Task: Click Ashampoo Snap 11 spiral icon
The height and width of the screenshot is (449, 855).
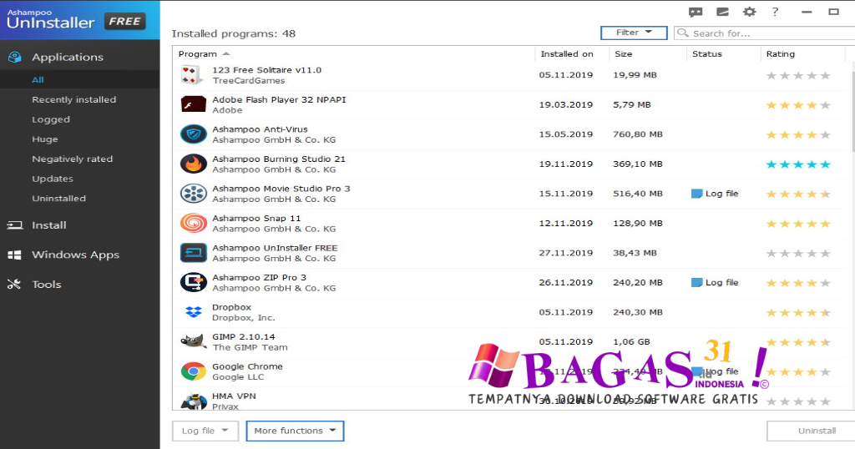Action: click(193, 223)
